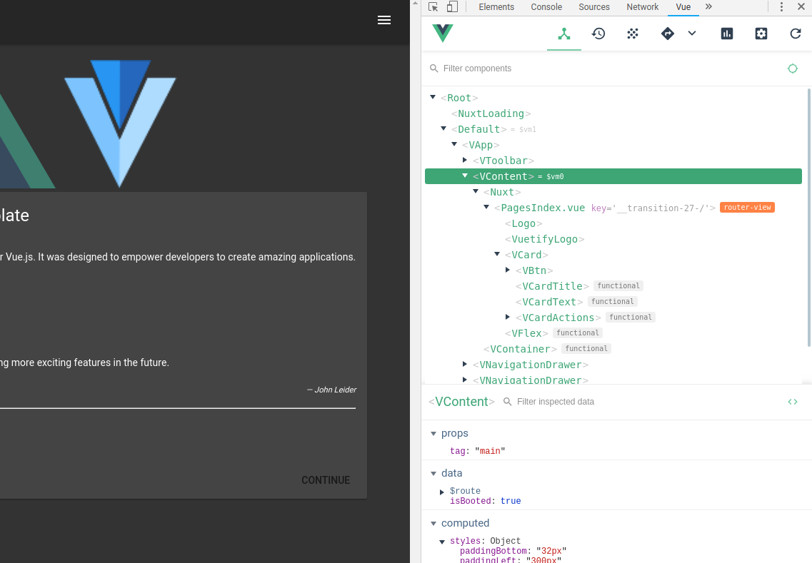Open the hamburger menu in the app toolbar
Viewport: 812px width, 563px height.
pyautogui.click(x=384, y=20)
